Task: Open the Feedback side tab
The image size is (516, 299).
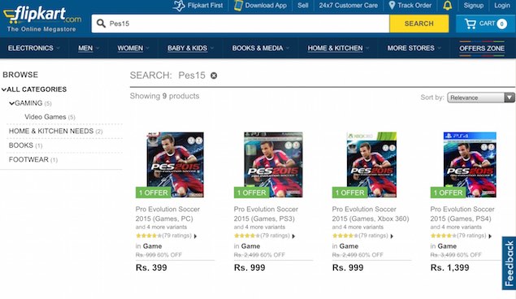Action: click(x=509, y=263)
